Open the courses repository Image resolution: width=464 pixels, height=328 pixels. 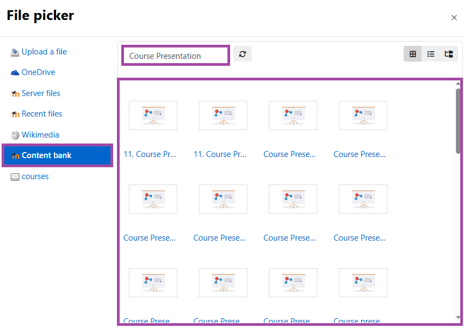[30, 176]
